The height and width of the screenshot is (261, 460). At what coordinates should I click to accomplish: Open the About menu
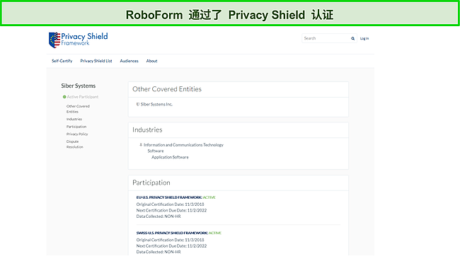coord(151,61)
